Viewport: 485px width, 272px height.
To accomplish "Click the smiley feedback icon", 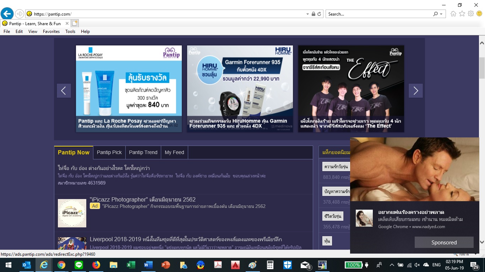I will (x=479, y=14).
